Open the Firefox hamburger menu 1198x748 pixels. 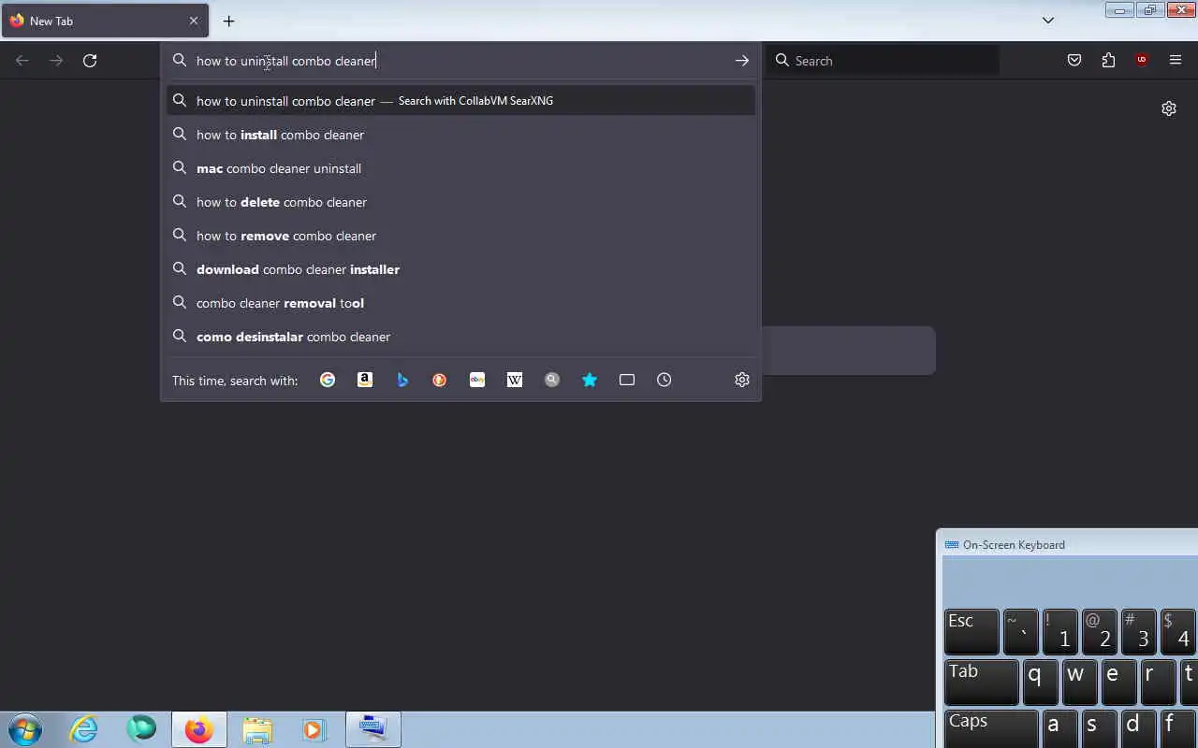(x=1176, y=61)
